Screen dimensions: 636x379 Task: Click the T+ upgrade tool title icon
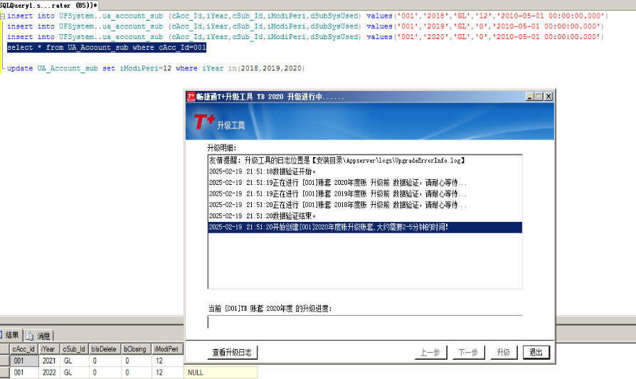(191, 97)
